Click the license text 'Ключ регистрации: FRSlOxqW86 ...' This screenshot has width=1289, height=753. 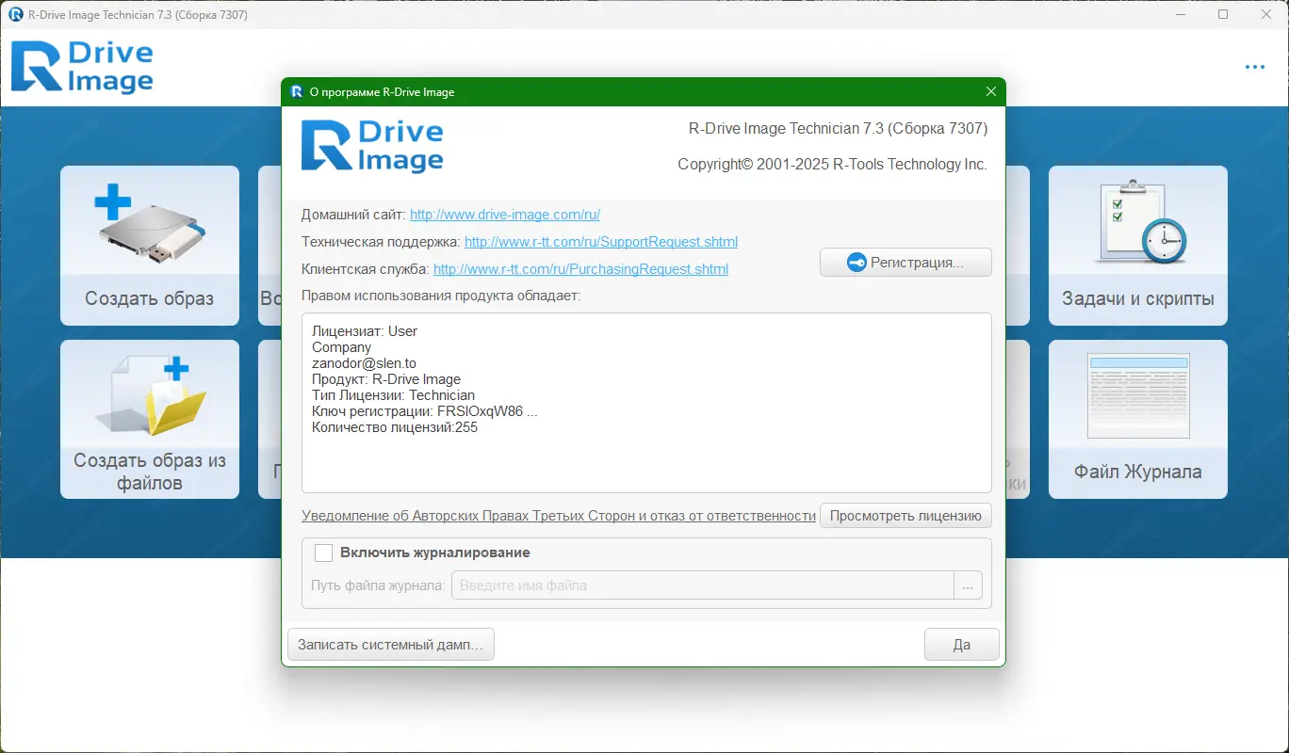click(425, 411)
